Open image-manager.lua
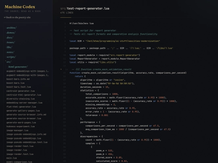Image resolution: width=218 pixels, height=163 pixels. [x=17, y=130]
